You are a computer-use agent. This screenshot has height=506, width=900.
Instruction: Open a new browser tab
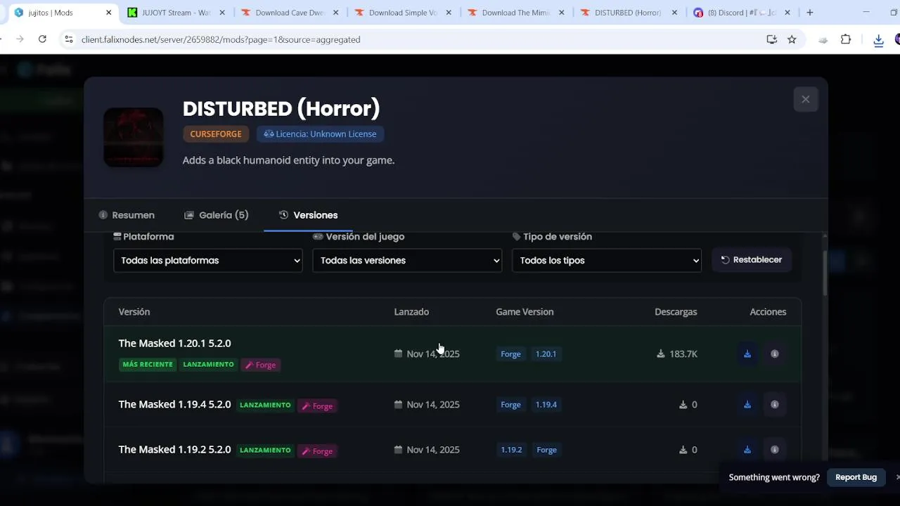[x=810, y=13]
